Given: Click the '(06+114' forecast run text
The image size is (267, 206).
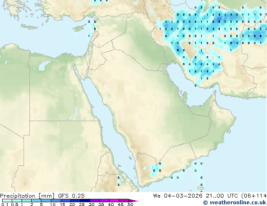Looking at the screenshot, I should coord(254,196).
